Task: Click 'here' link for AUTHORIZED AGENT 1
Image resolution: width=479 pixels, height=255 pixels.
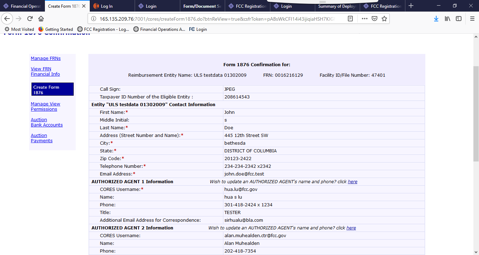Action: click(x=352, y=182)
